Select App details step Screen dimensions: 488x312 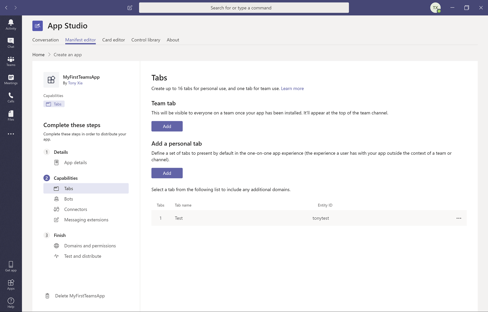[75, 162]
